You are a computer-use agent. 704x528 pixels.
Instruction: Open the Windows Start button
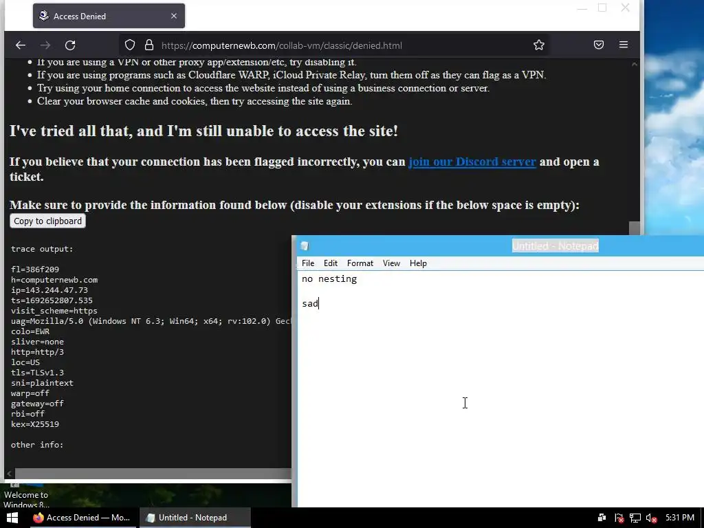(x=12, y=518)
